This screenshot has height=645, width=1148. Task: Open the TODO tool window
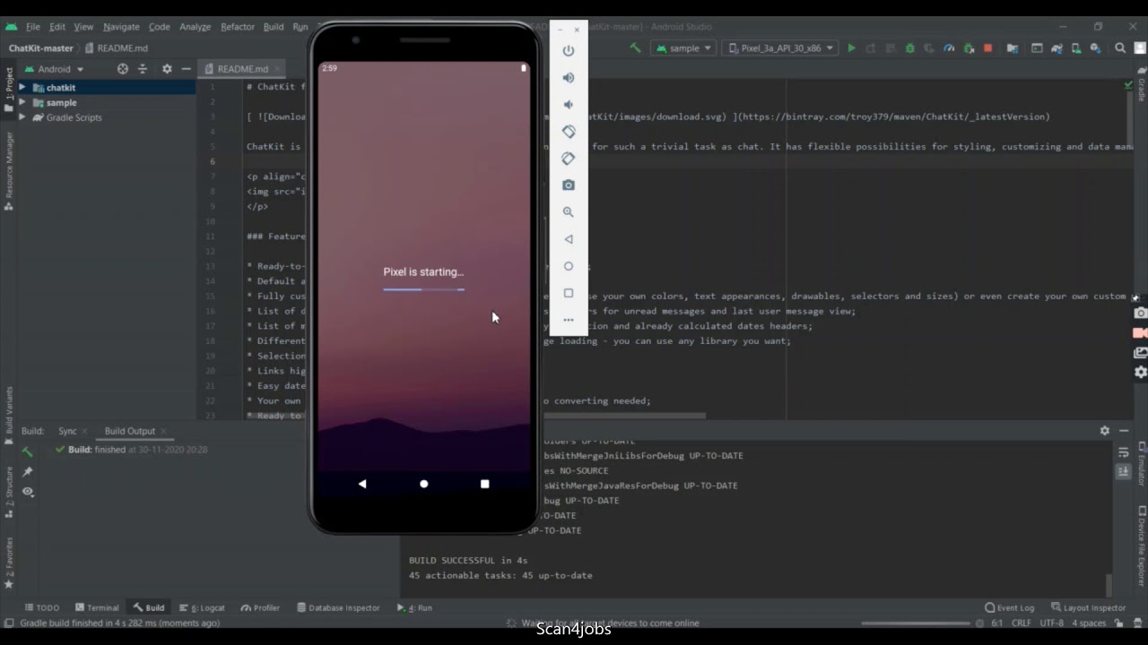(x=42, y=607)
